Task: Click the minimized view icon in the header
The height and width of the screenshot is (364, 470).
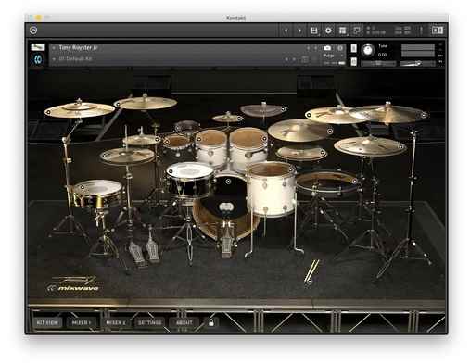Action: (357, 31)
